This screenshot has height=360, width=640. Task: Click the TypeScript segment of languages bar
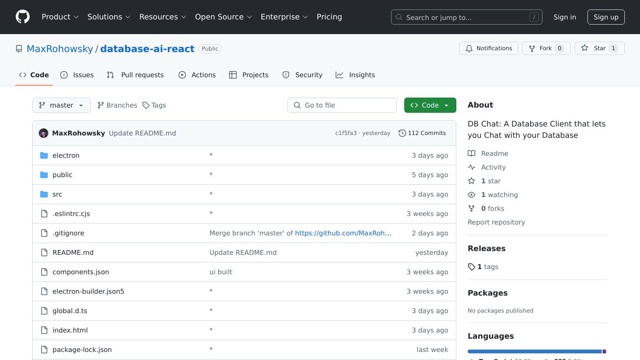point(534,351)
